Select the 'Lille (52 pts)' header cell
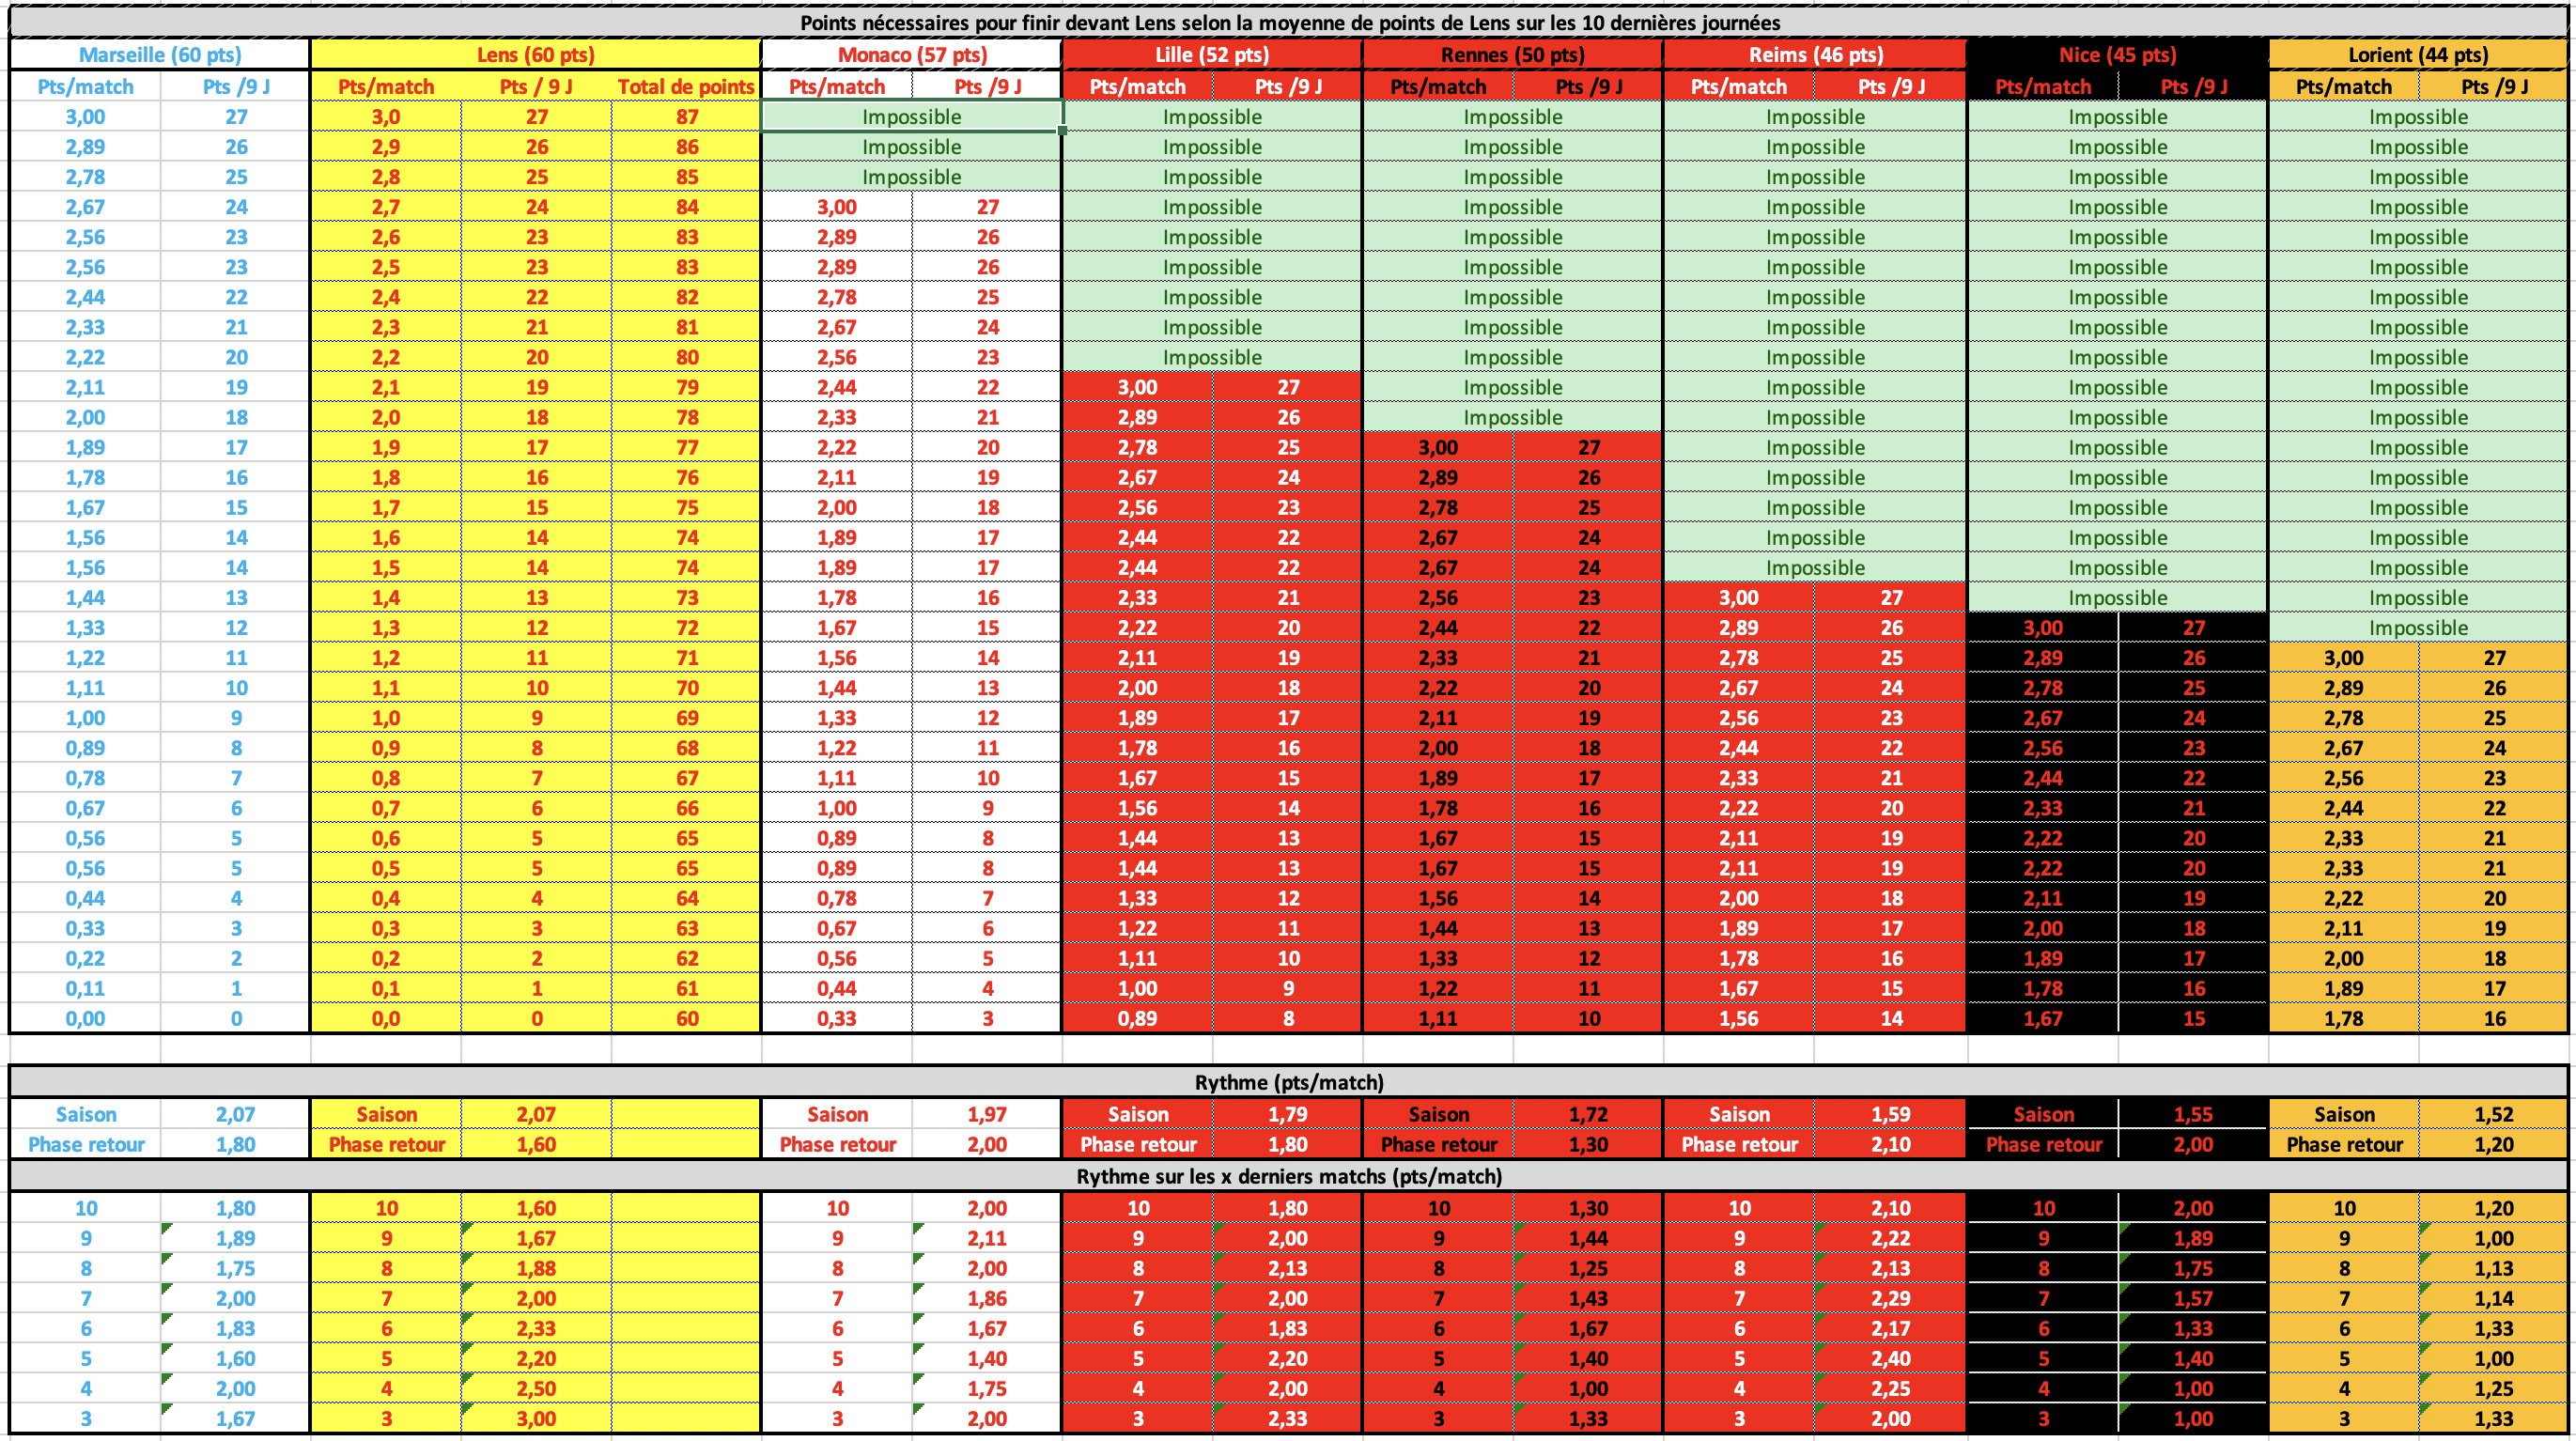 1212,55
